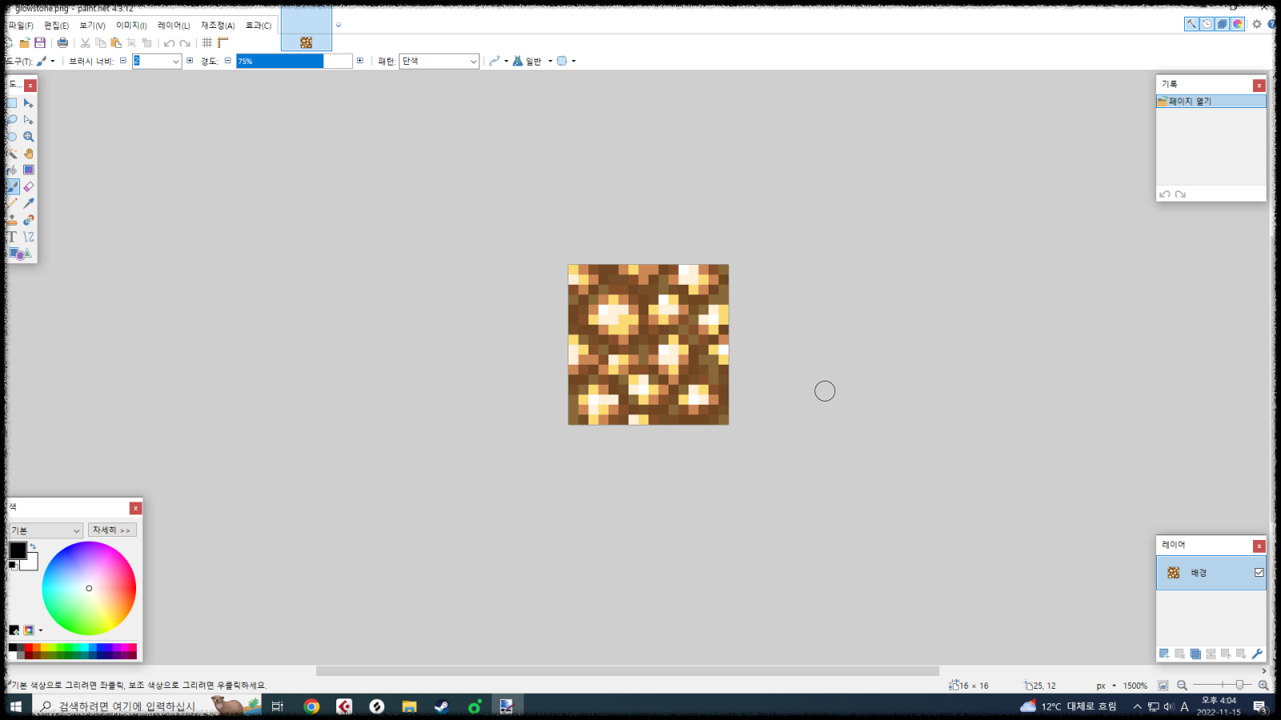Select the Lasso Select tool

click(12, 120)
